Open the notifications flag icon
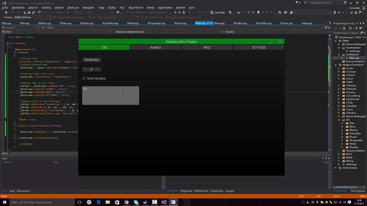The image size is (367, 206). click(x=298, y=2)
